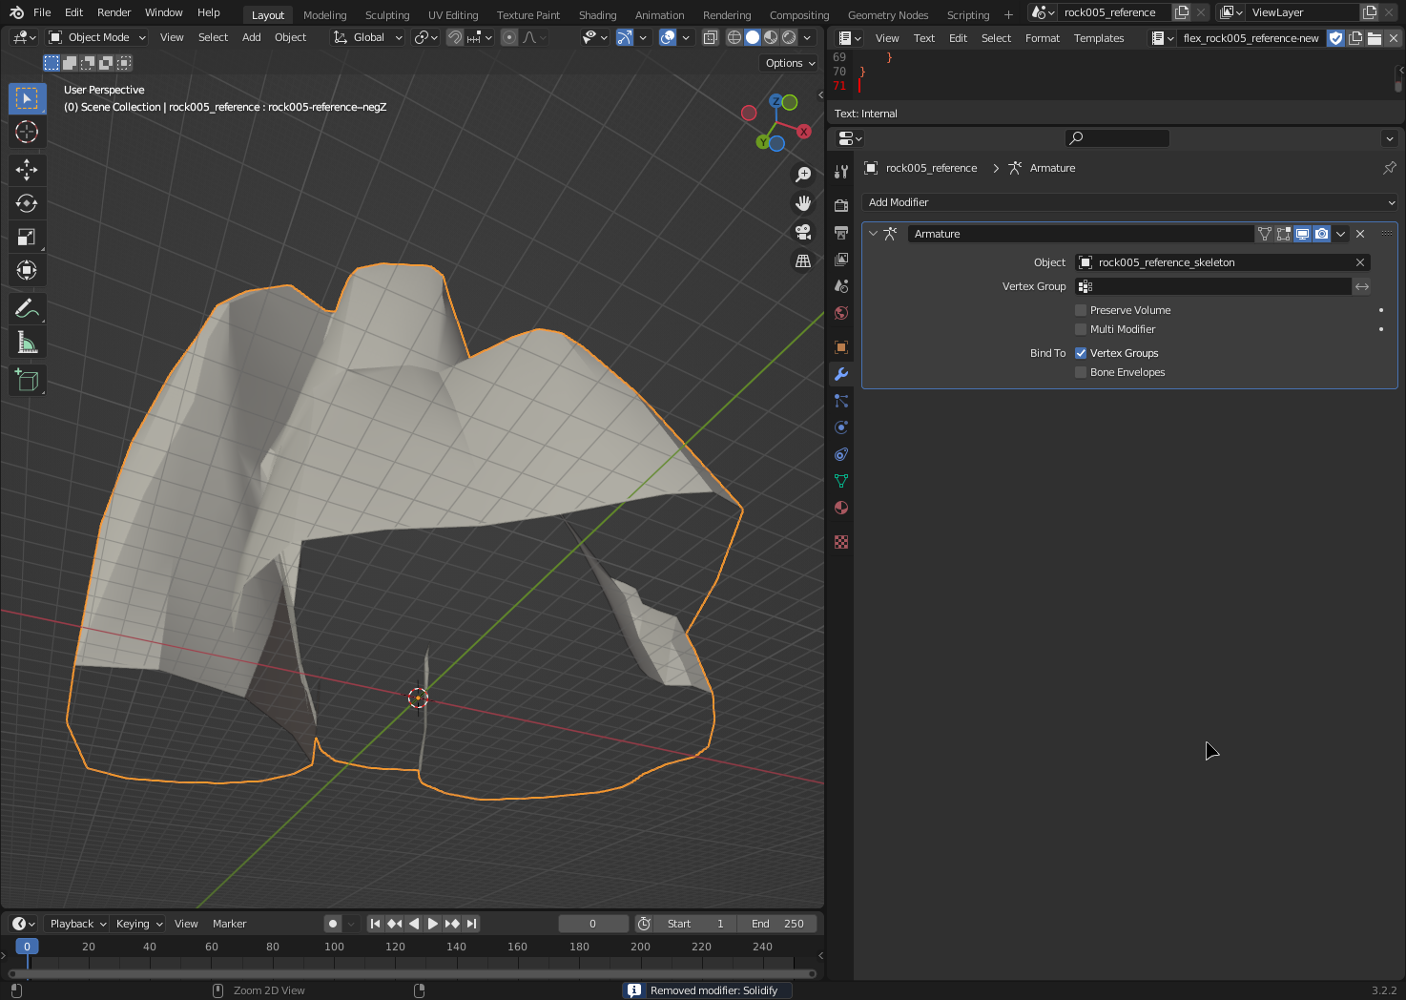1406x1000 pixels.
Task: Click the Vertex Group input field
Action: 1212,286
